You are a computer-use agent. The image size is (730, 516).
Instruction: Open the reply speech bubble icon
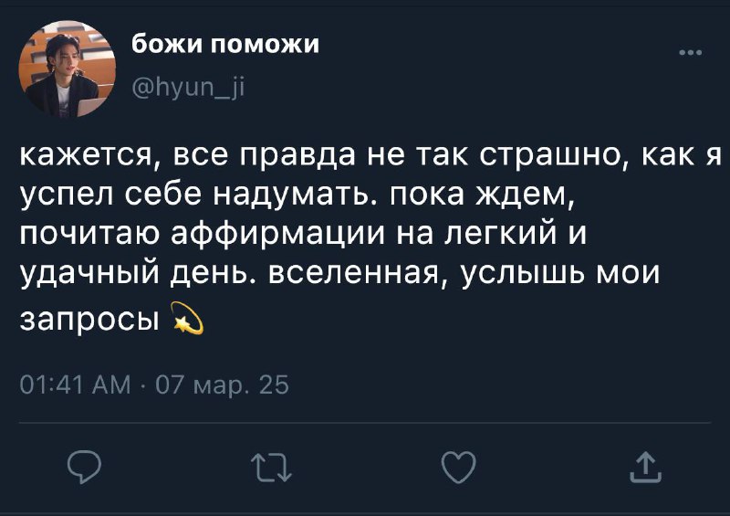(84, 467)
